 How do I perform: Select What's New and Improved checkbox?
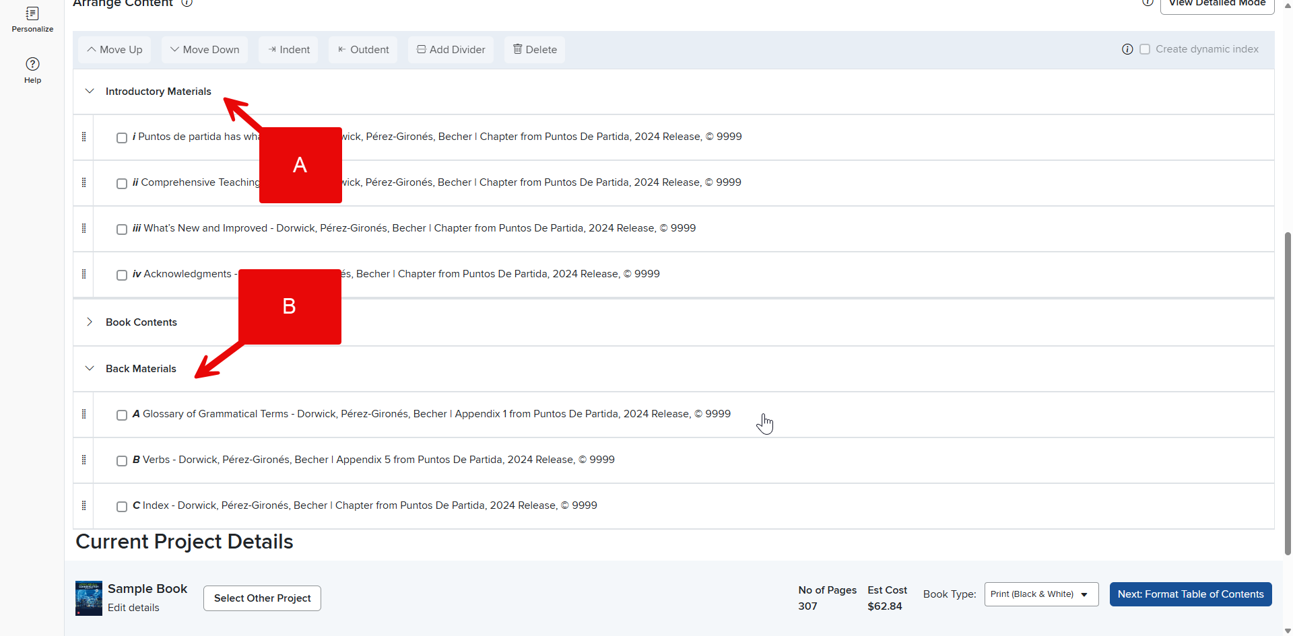122,229
